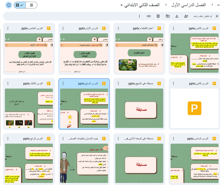Go to الفصل الدراسي الأول breadcrumb

189,5
